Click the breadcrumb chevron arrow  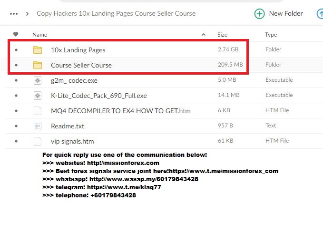pyautogui.click(x=27, y=14)
